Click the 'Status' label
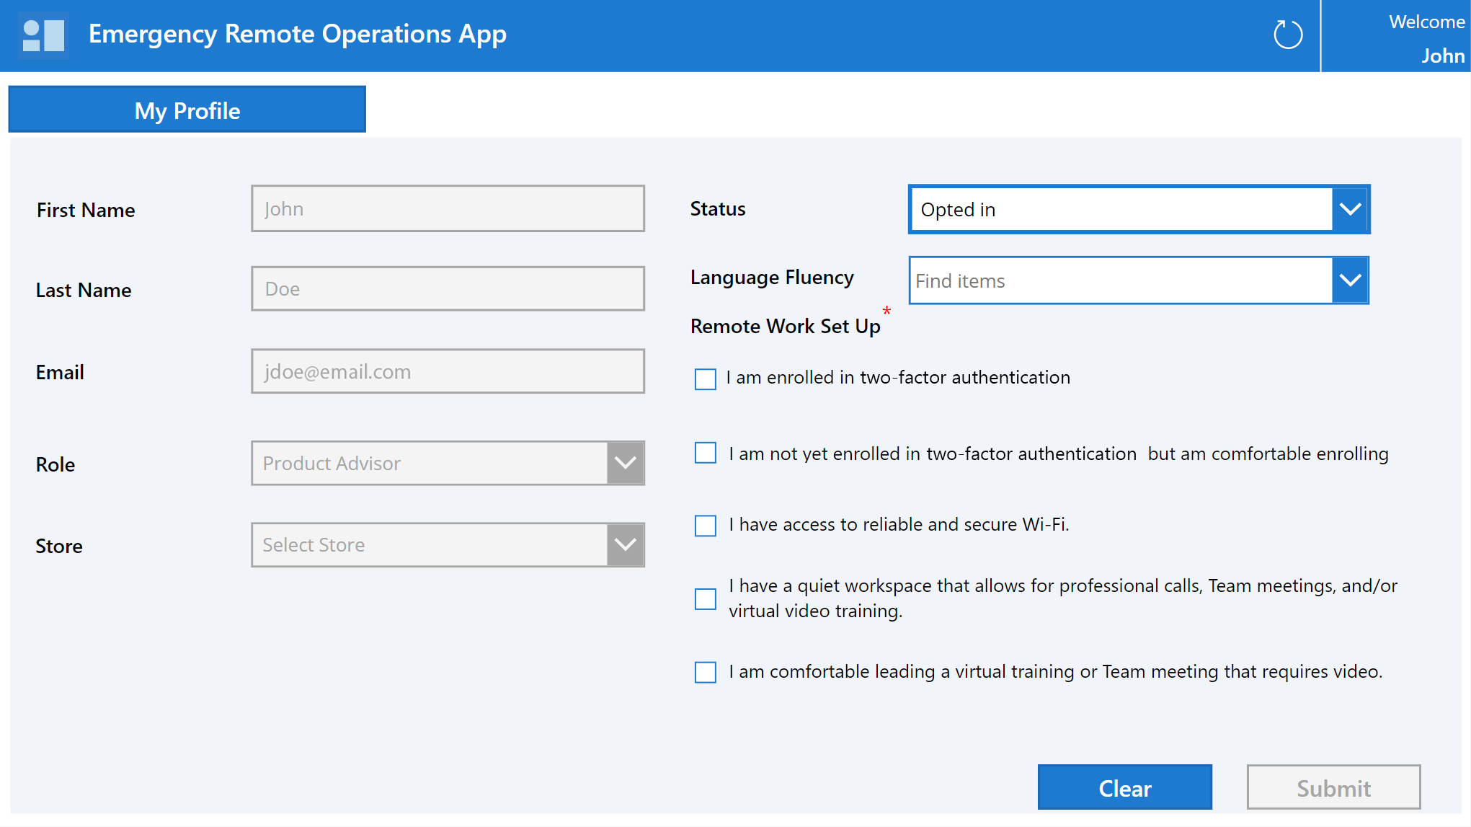 click(718, 208)
